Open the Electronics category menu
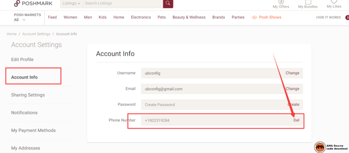Viewport: 349px width, 153px height. click(x=141, y=17)
